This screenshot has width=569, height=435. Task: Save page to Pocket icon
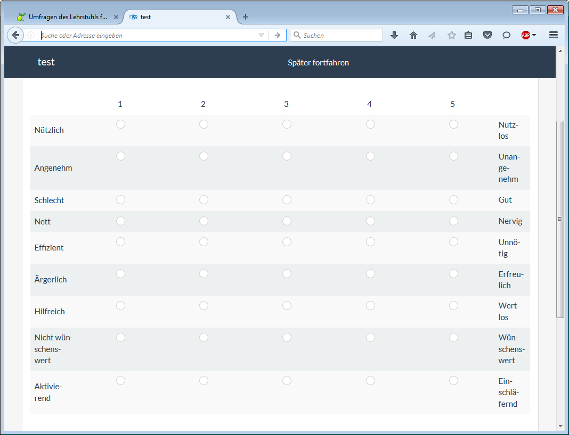487,35
